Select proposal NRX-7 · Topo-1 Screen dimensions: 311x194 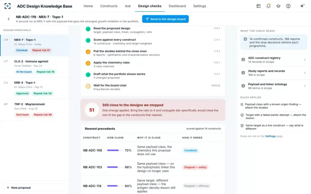click(35, 45)
